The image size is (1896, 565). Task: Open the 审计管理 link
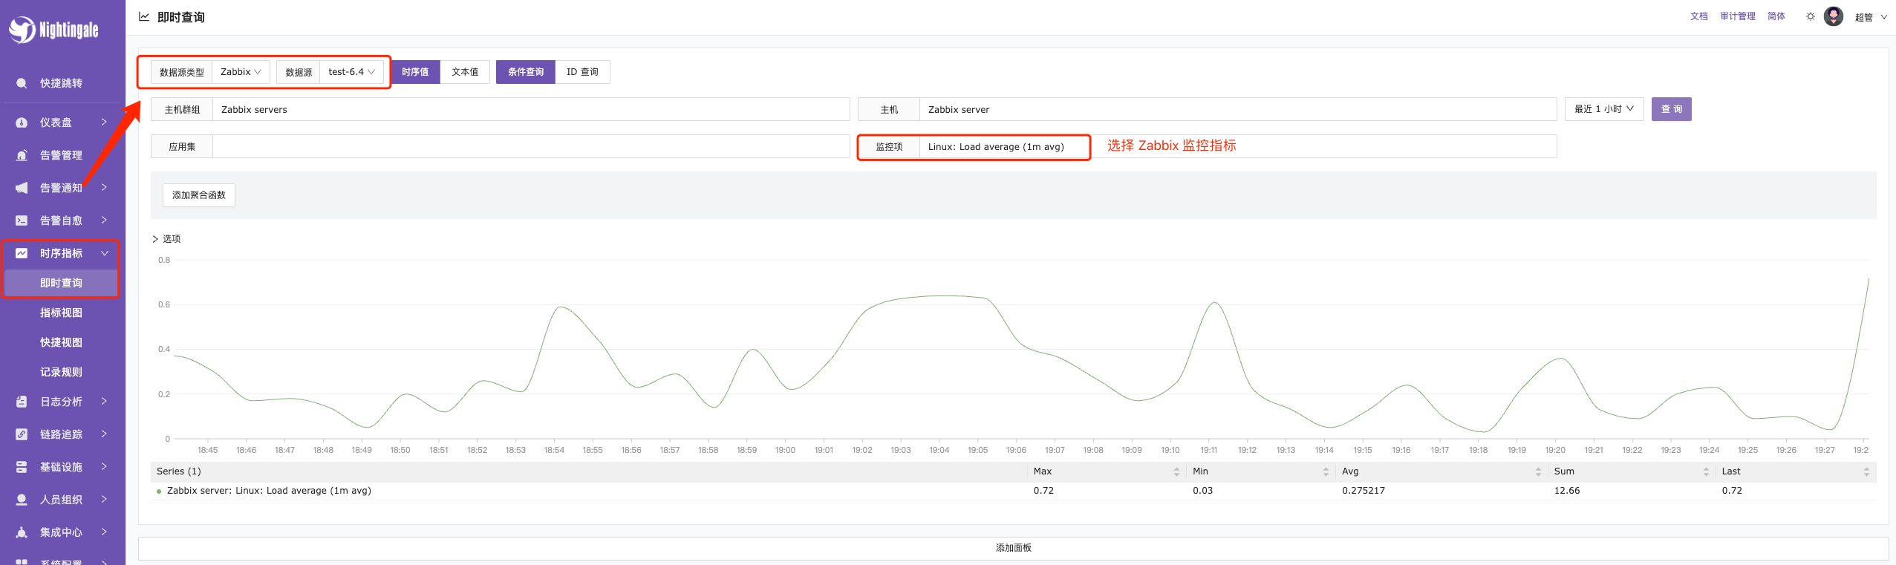coord(1738,16)
